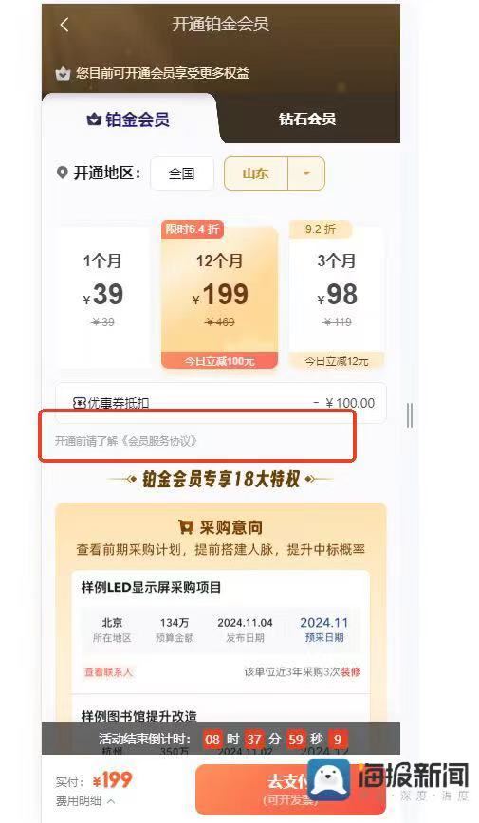Viewport: 479px width, 823px height.
Task: Expand 费用明细 cost details
Action: click(84, 801)
